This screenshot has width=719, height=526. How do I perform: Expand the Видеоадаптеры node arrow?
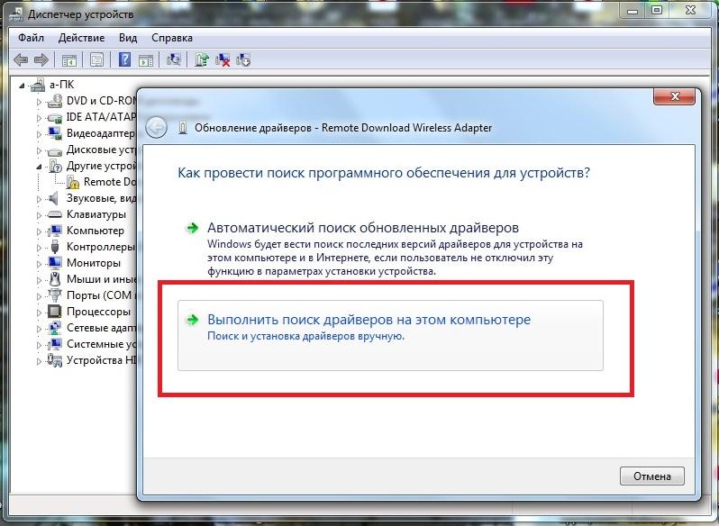pos(40,134)
